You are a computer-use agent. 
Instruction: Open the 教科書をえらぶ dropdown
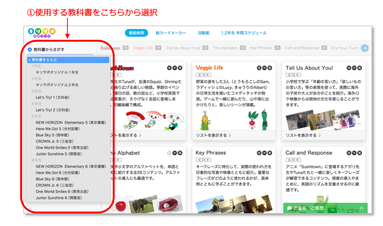(x=68, y=59)
